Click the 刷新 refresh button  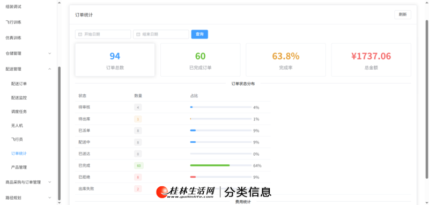(x=403, y=15)
